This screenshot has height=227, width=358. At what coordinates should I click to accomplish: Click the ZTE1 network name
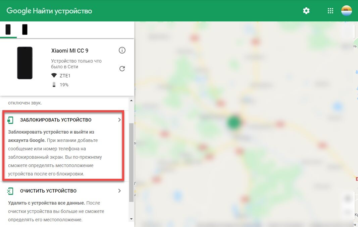pyautogui.click(x=65, y=76)
